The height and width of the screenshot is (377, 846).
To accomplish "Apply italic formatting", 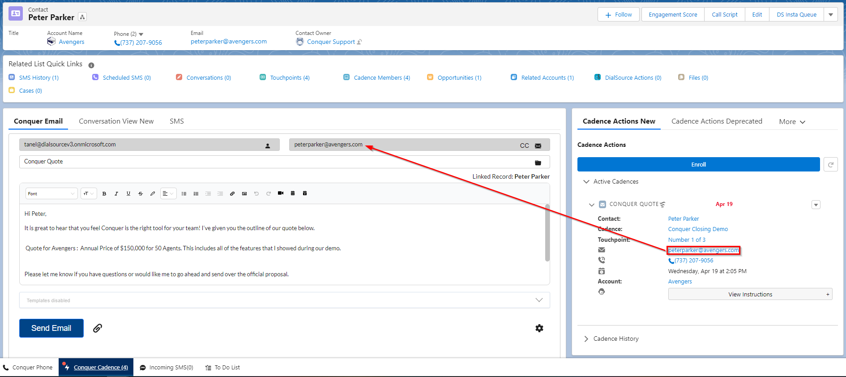I will [x=116, y=193].
